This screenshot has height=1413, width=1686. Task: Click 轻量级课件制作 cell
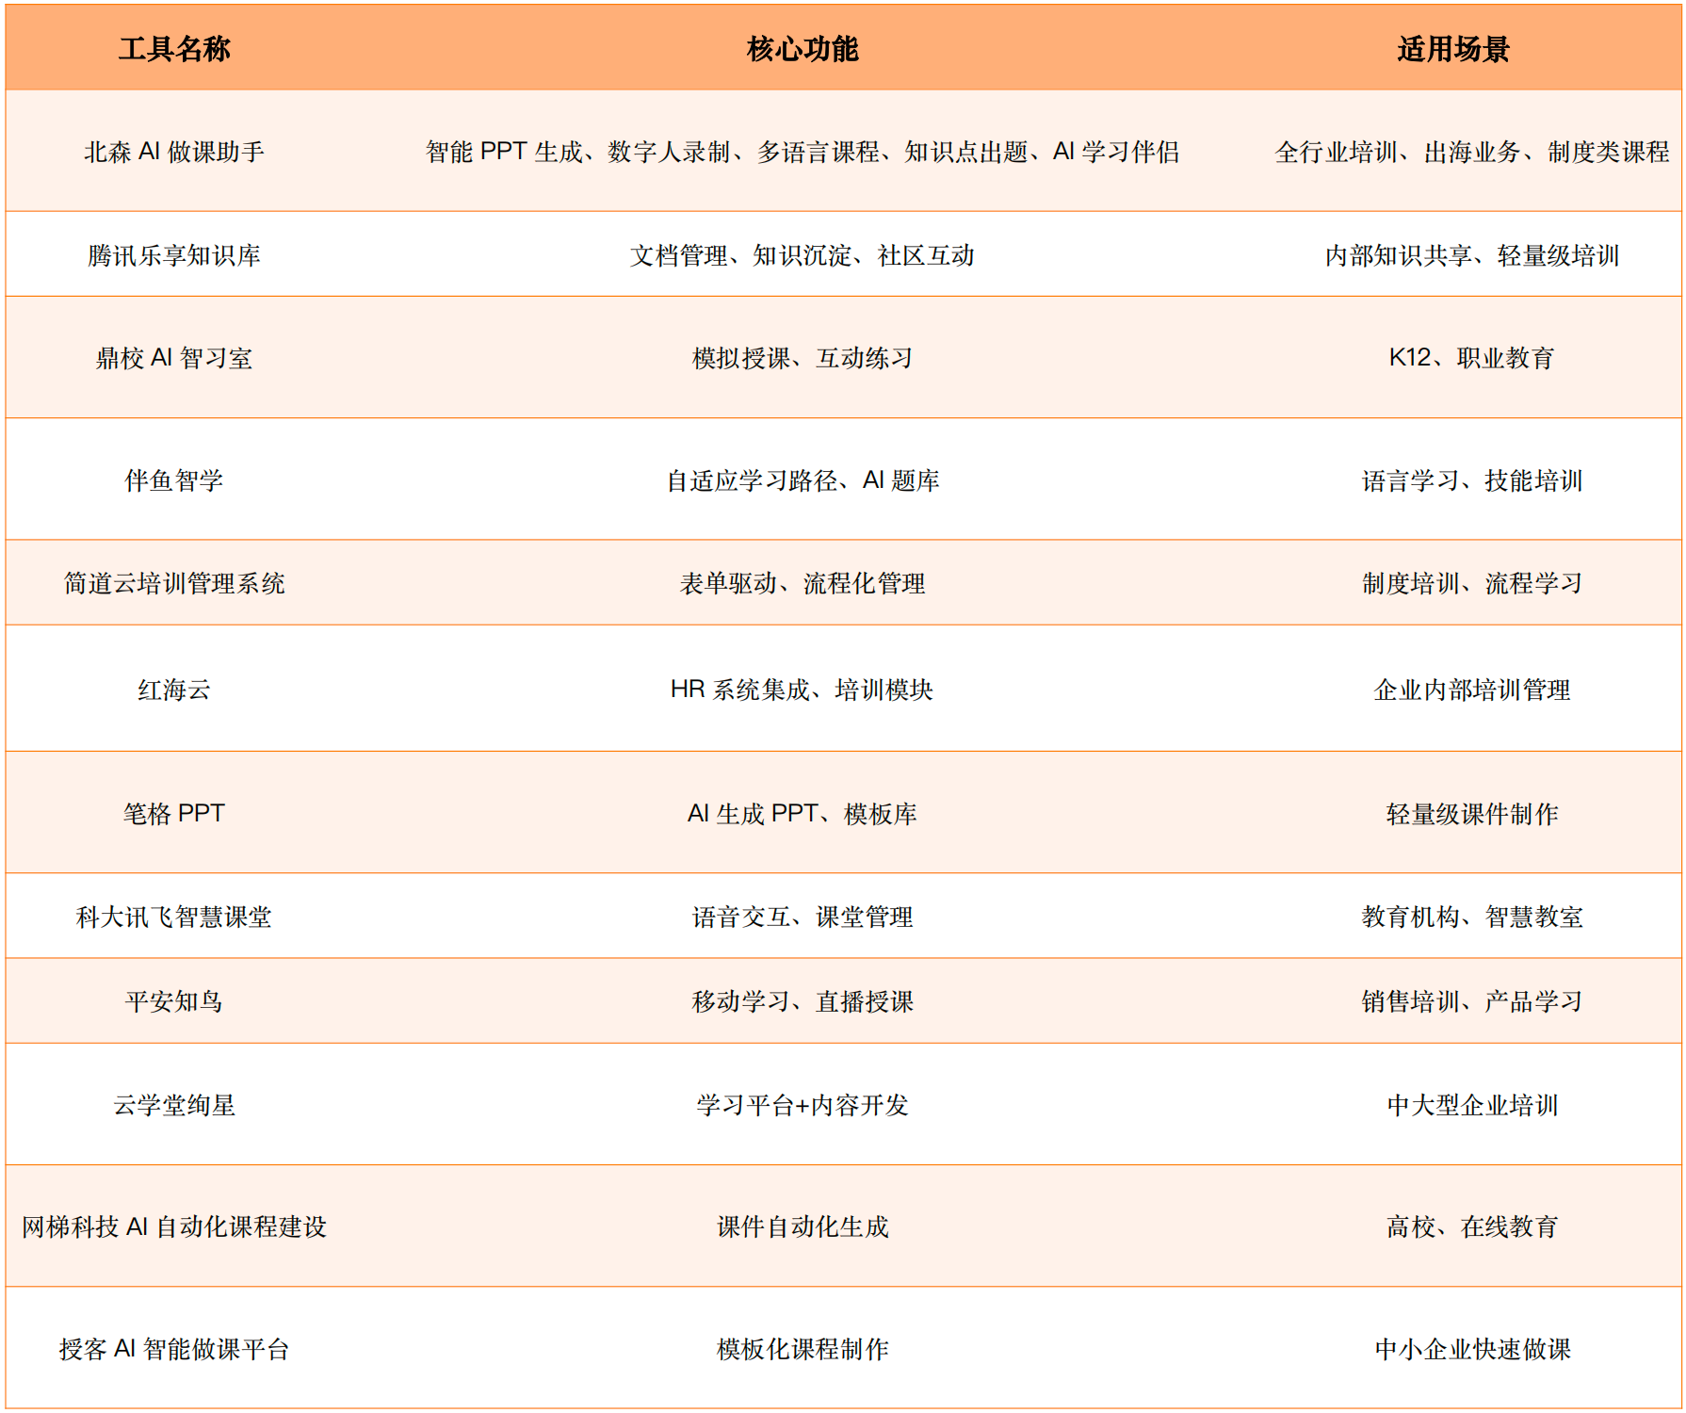(1471, 813)
